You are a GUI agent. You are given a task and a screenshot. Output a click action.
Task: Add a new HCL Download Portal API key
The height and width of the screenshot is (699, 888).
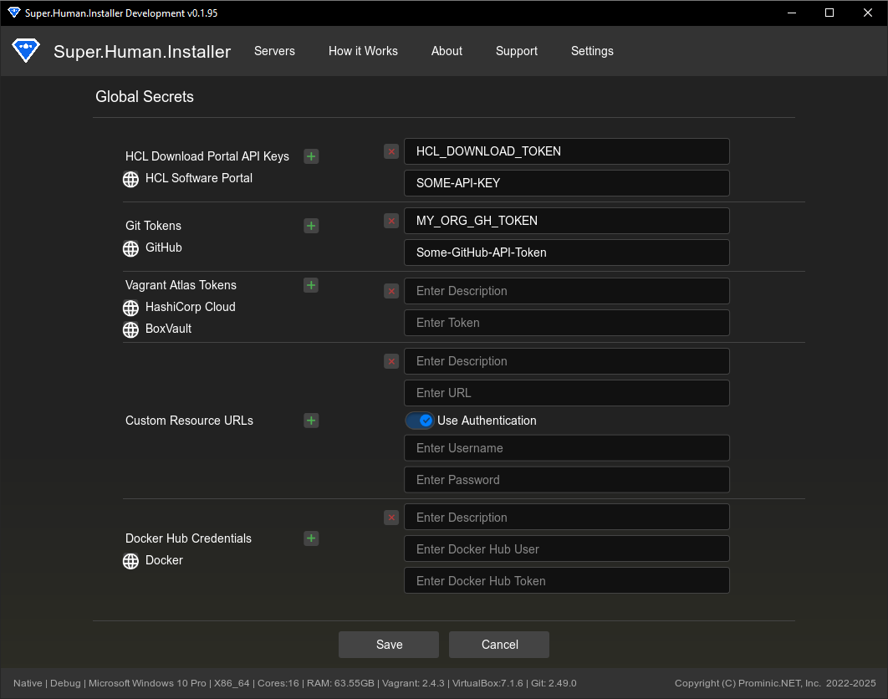pos(311,156)
